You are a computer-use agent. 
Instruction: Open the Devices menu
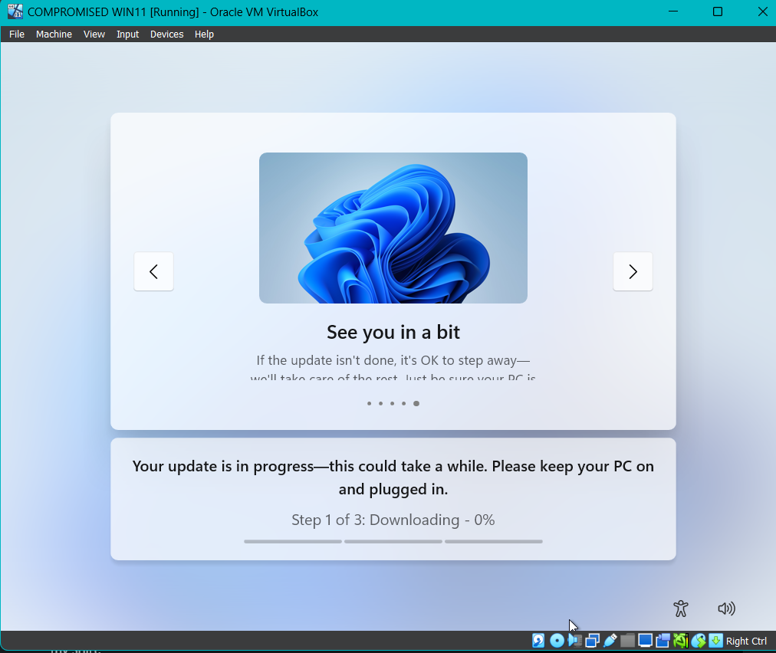point(167,34)
